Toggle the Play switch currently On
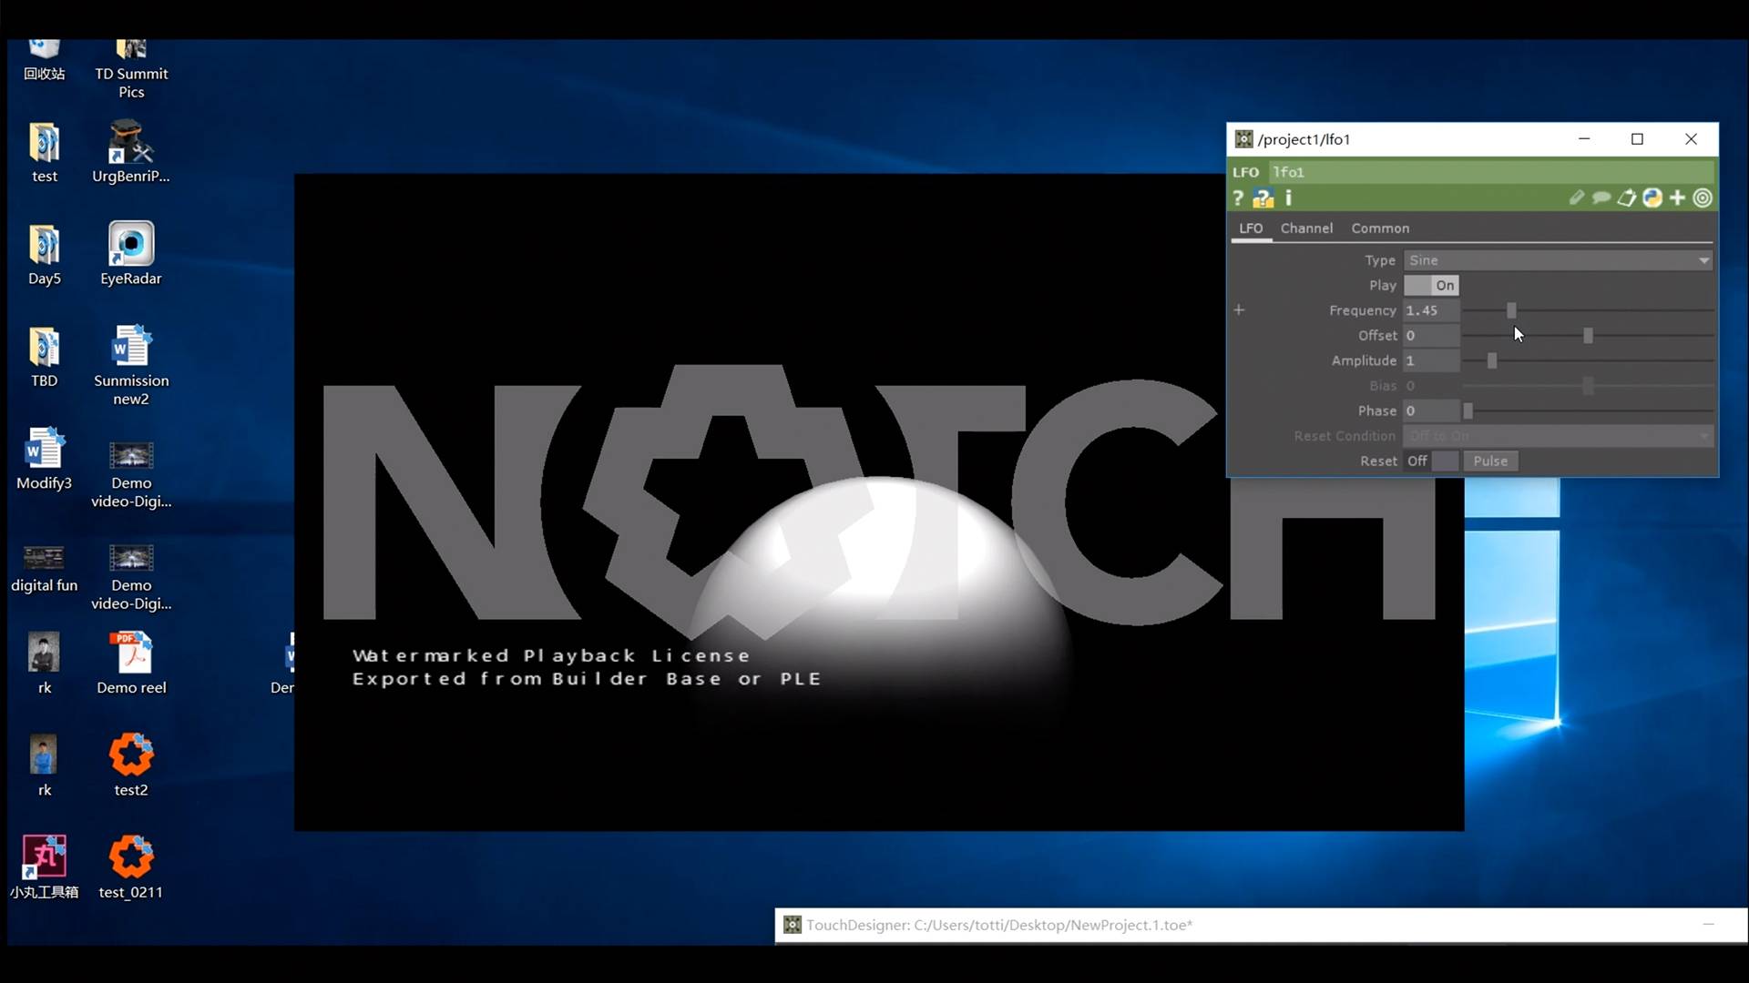The width and height of the screenshot is (1749, 983). (1431, 286)
